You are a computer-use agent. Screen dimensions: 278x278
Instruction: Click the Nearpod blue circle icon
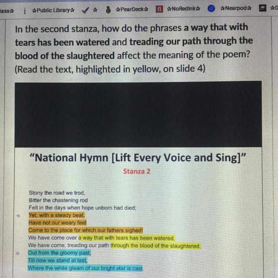pyautogui.click(x=211, y=8)
